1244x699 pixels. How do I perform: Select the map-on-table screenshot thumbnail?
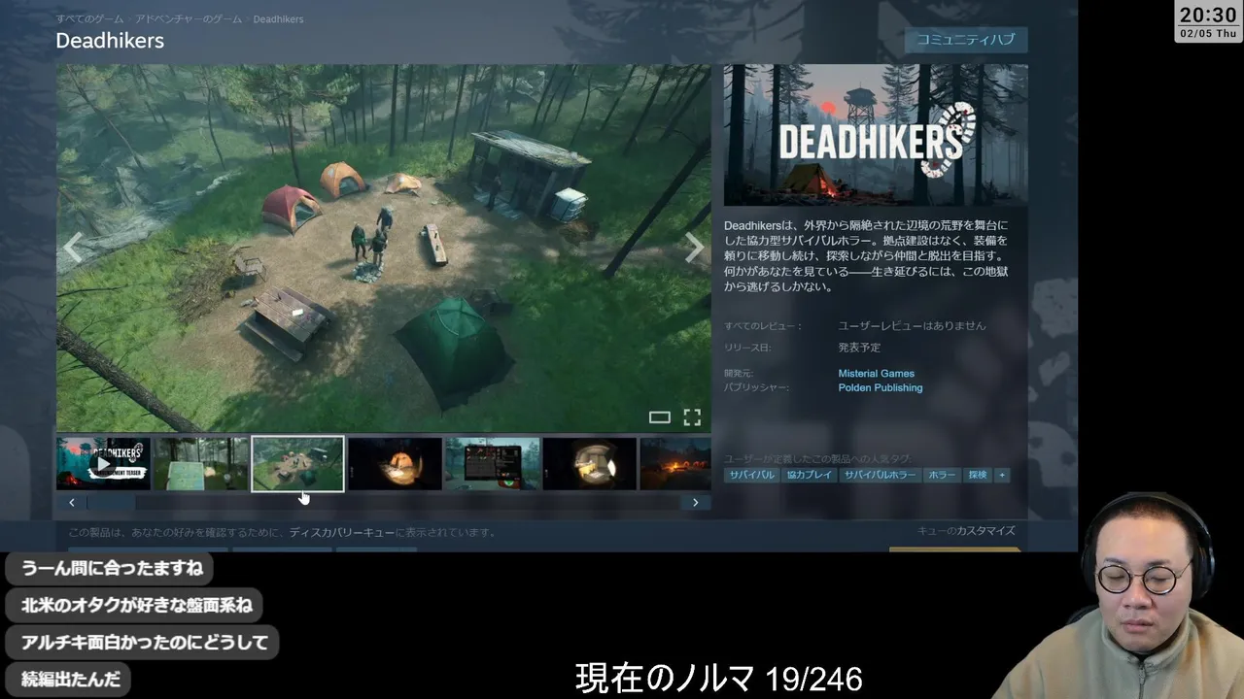pos(200,464)
